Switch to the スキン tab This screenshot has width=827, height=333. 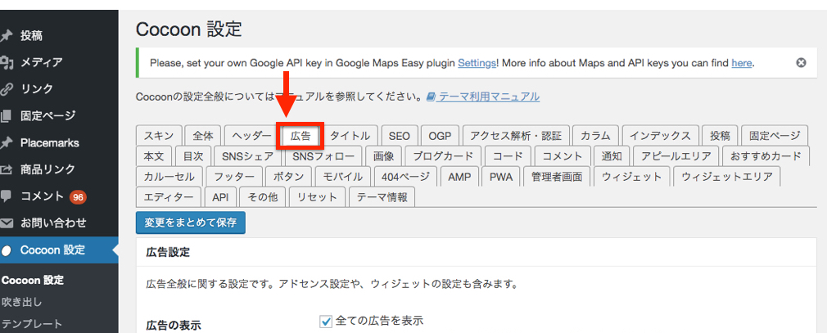pyautogui.click(x=159, y=136)
